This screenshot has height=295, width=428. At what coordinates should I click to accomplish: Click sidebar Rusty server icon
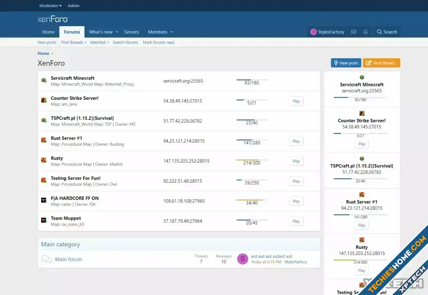click(362, 240)
